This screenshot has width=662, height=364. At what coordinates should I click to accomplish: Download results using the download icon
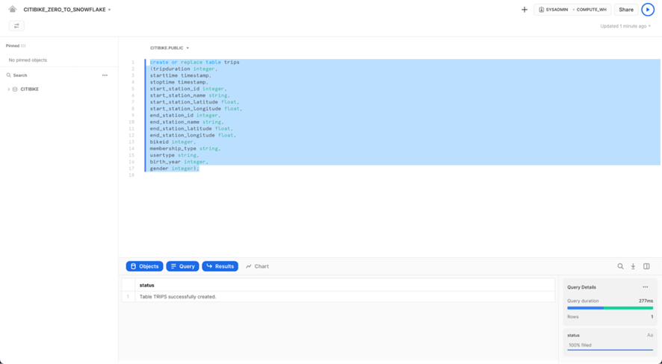point(633,266)
